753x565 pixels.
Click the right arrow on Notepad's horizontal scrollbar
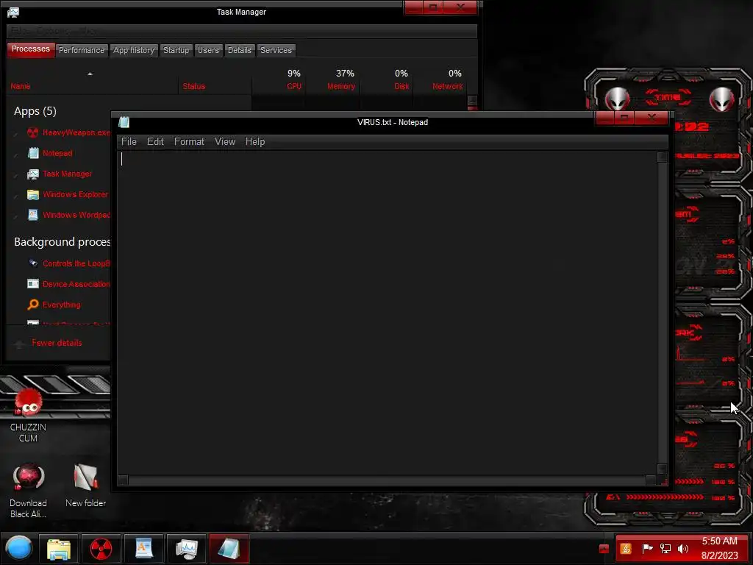pyautogui.click(x=652, y=480)
